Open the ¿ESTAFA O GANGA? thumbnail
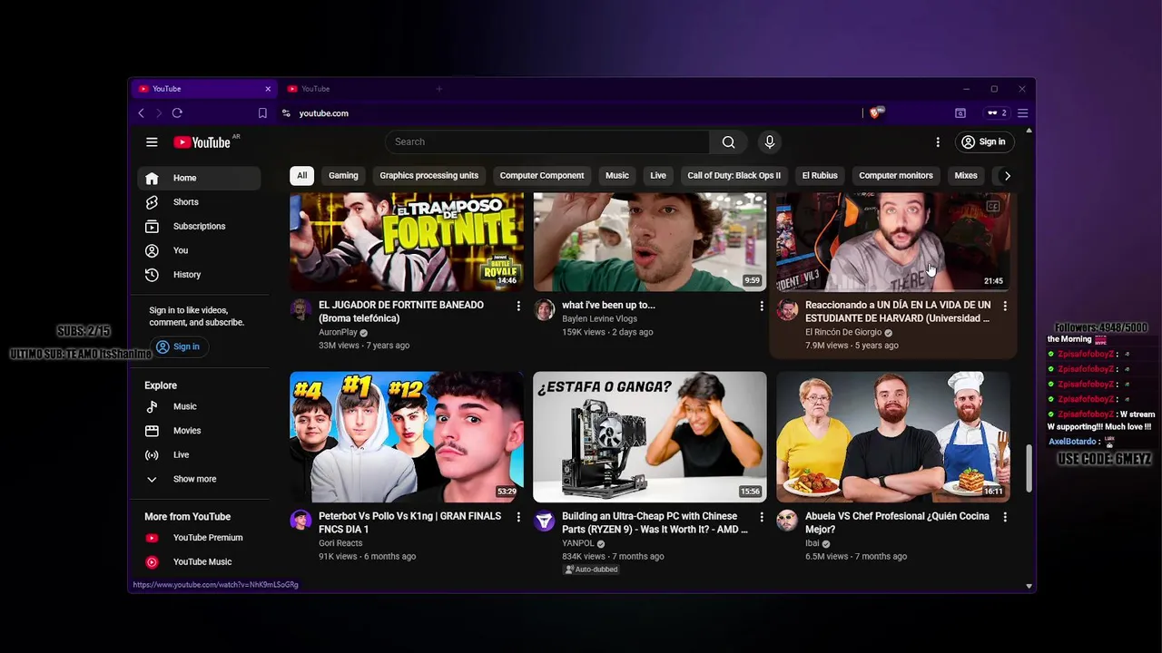The image size is (1162, 653). [650, 437]
